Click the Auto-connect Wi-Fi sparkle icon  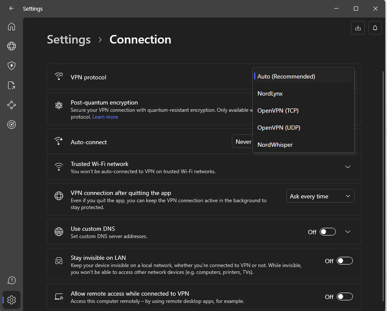coord(59,141)
